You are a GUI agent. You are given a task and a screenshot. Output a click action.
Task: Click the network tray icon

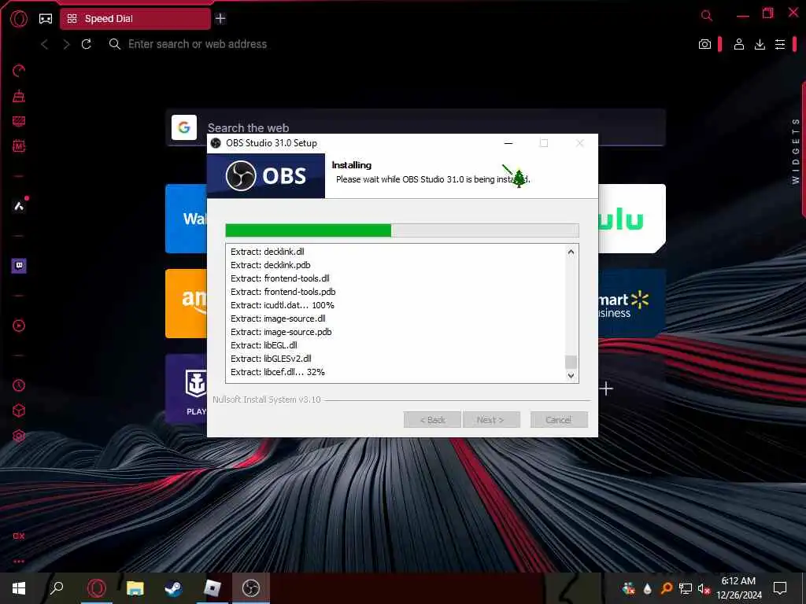(686, 588)
